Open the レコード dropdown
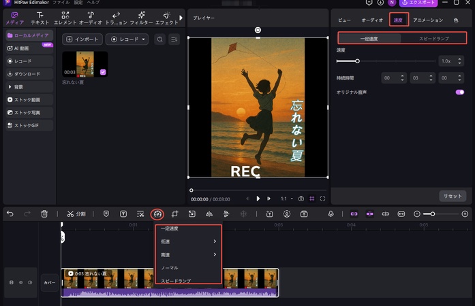475x306 pixels. pos(127,39)
